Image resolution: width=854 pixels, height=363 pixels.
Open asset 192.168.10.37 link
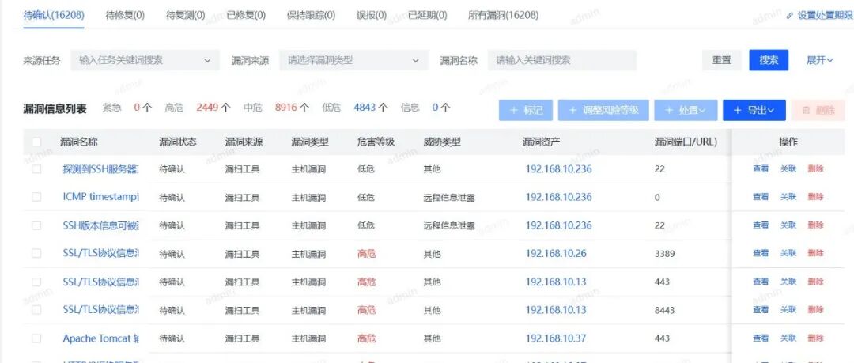556,338
